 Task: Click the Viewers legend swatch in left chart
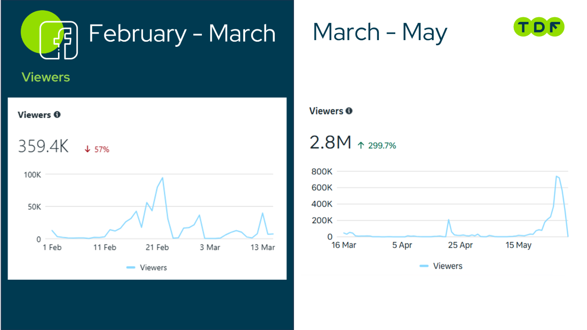pos(131,267)
